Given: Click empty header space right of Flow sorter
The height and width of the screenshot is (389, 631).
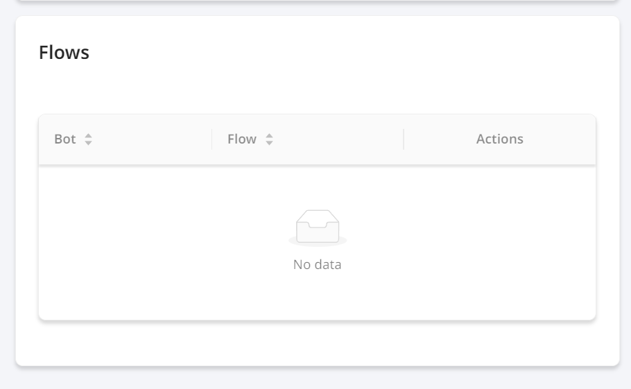Looking at the screenshot, I should 337,139.
